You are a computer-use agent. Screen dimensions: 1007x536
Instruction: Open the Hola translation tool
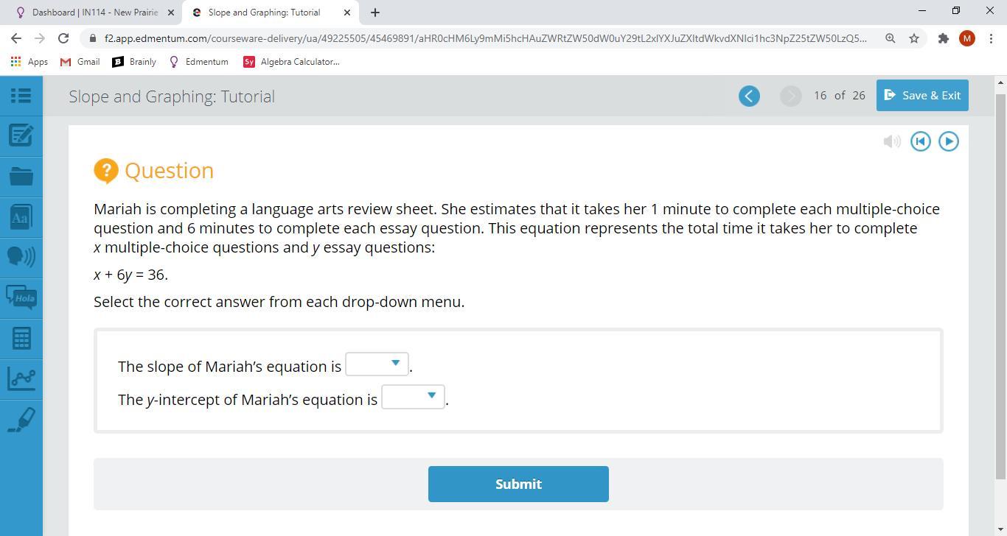pyautogui.click(x=21, y=297)
